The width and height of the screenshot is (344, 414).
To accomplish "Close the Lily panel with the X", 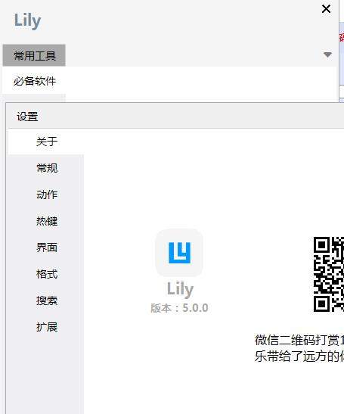I will pyautogui.click(x=326, y=9).
